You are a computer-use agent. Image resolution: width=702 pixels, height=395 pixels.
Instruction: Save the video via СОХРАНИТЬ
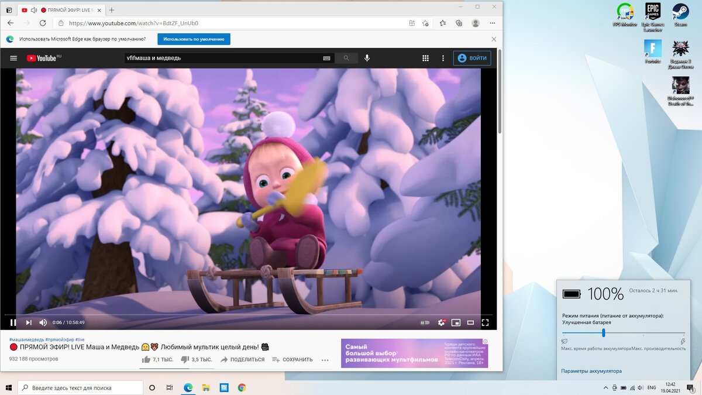[292, 359]
